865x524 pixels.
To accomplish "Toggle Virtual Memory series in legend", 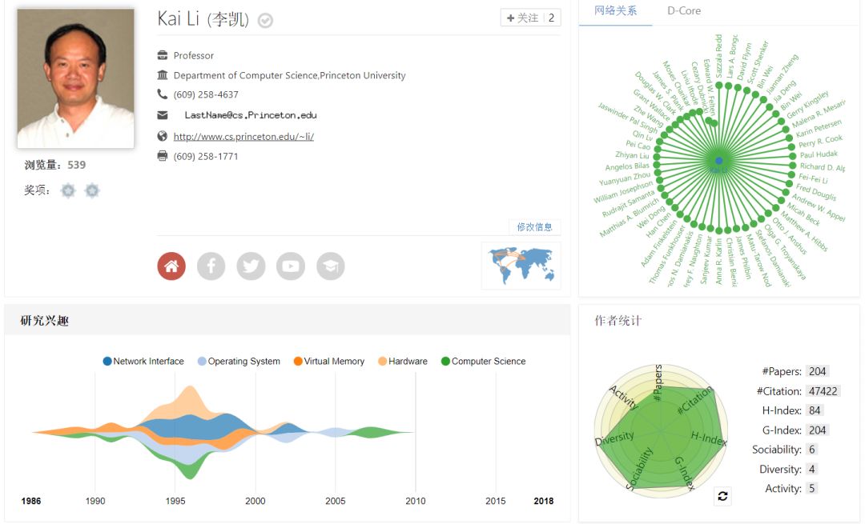I will (x=329, y=362).
